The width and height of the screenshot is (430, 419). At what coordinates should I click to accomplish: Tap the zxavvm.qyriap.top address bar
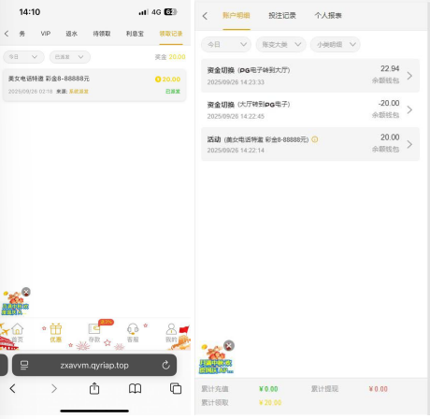click(x=94, y=365)
